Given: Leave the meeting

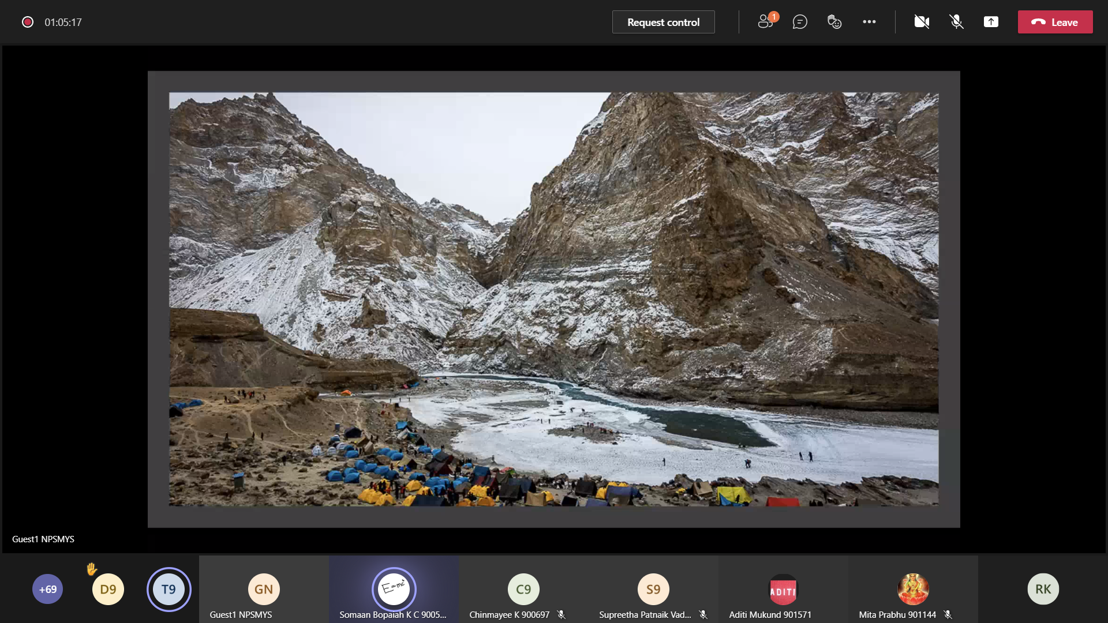Looking at the screenshot, I should [x=1055, y=22].
